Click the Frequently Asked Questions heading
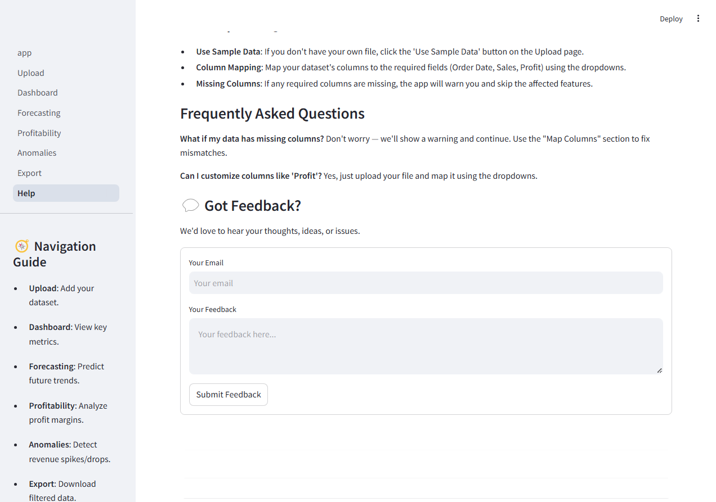 coord(272,113)
